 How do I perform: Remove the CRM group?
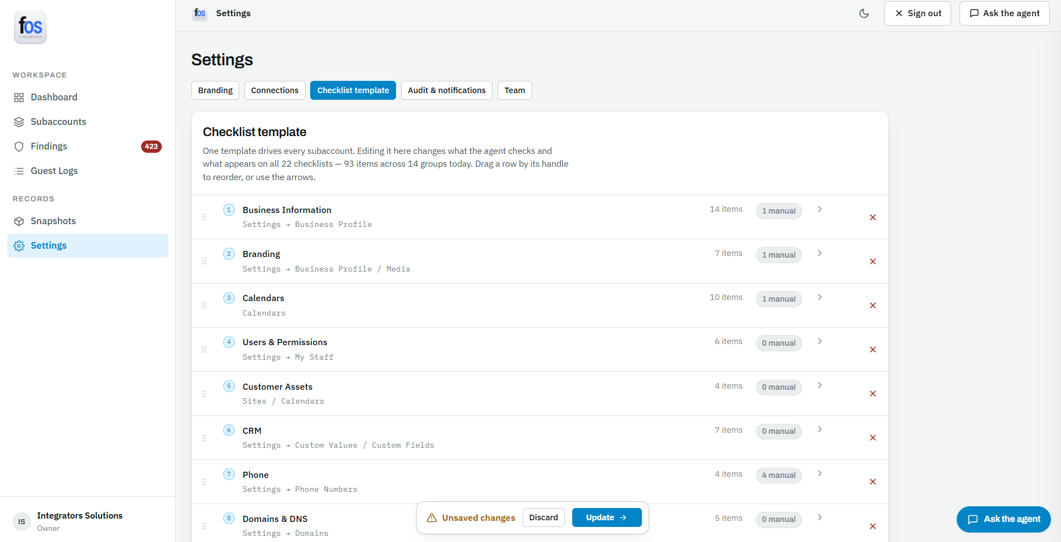873,438
